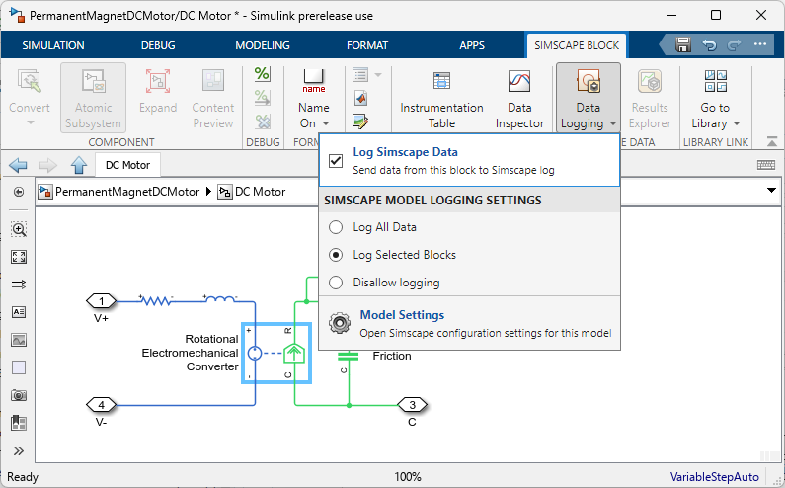Click the image annotation palette icon
Screen dimensions: 785x488
pyautogui.click(x=19, y=340)
